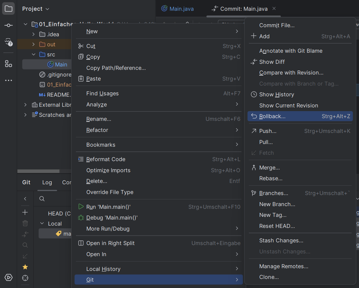Click the Debug bug icon
Screen dimensions: 359x288
[x=81, y=218]
